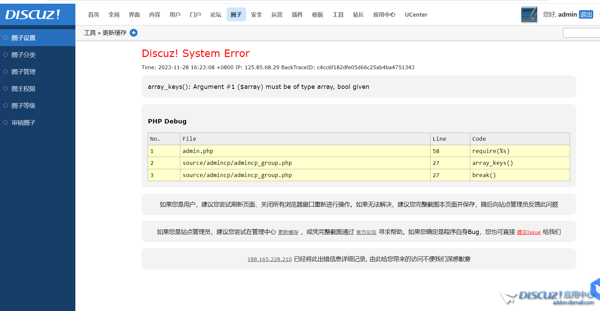Click the 退出 logout button
Screen dimensions: 600x311
pos(586,15)
